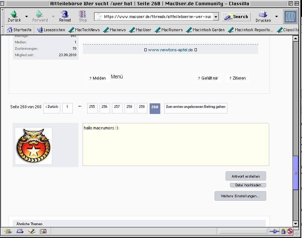
Task: Print page with Drucken icon
Action: tap(263, 17)
